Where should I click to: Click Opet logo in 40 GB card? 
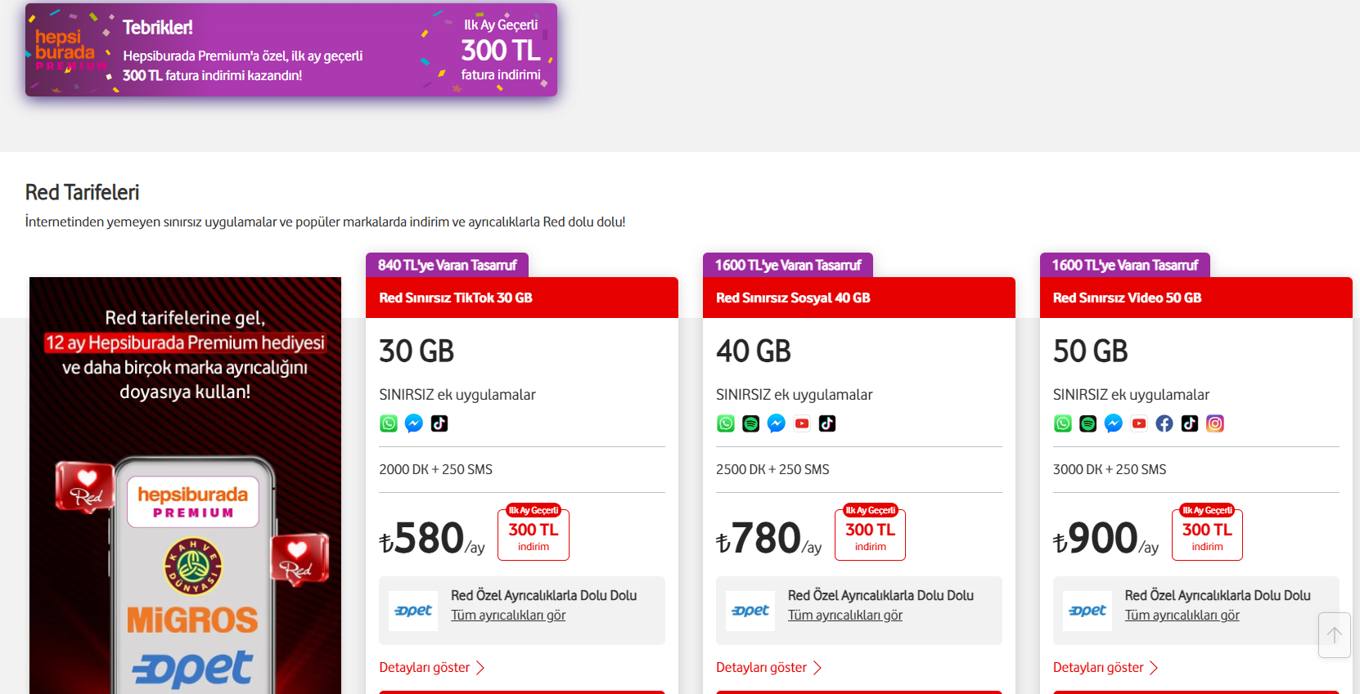pyautogui.click(x=750, y=611)
